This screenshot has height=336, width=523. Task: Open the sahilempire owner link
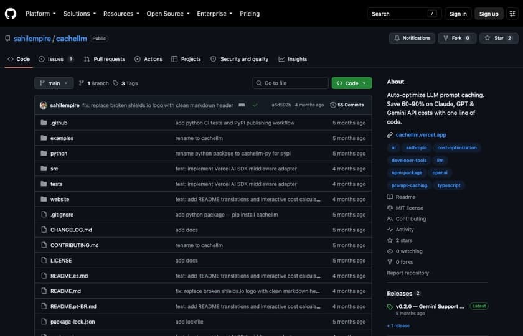[x=32, y=39]
